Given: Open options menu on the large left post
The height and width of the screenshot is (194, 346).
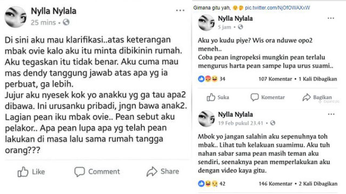Looking at the screenshot, I should point(180,11).
